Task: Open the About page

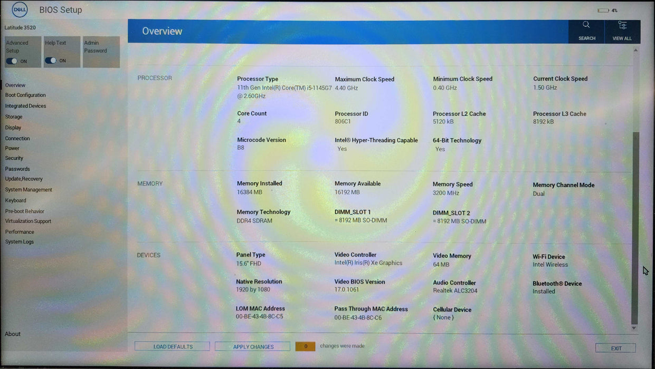Action: (13, 334)
